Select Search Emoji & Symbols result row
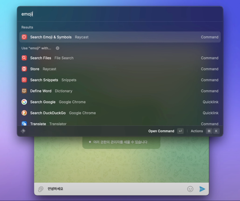 coord(120,37)
